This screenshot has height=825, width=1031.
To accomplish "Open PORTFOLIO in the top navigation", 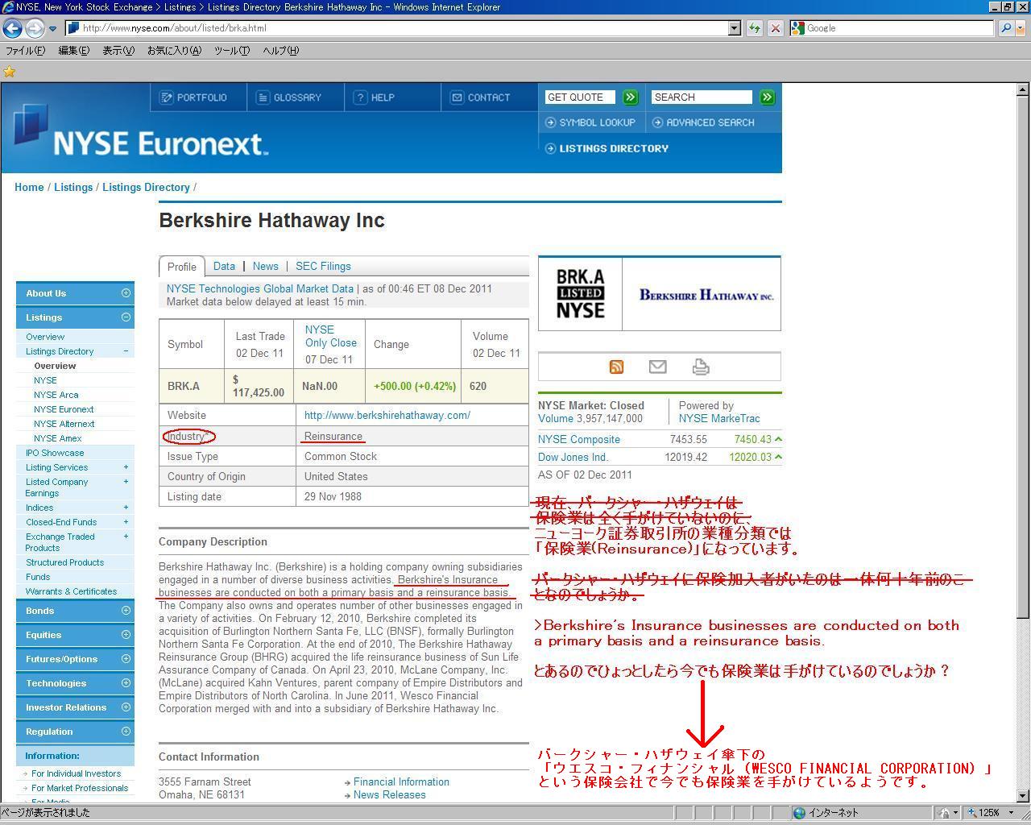I will [194, 97].
